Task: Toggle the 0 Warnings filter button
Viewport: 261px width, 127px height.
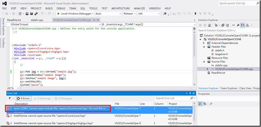Action: click(x=42, y=99)
